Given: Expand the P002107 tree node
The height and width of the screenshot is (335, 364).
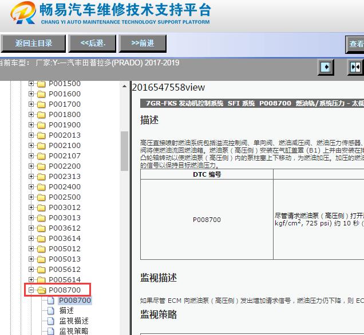Looking at the screenshot, I should (x=31, y=155).
